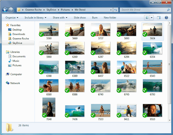The width and height of the screenshot is (173, 135).
Task: Start the Slide show
Action: [x=80, y=18]
